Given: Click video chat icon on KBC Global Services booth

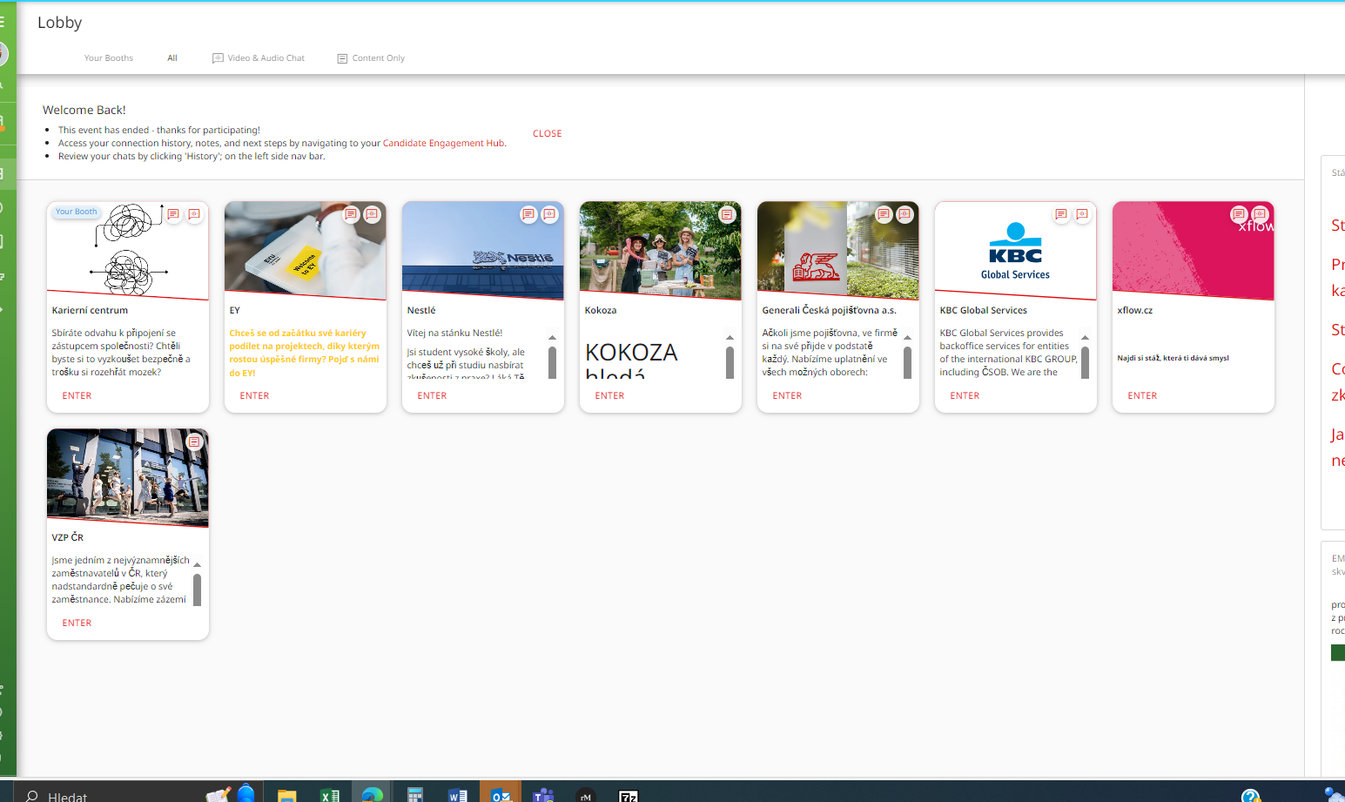Looking at the screenshot, I should click(1082, 214).
